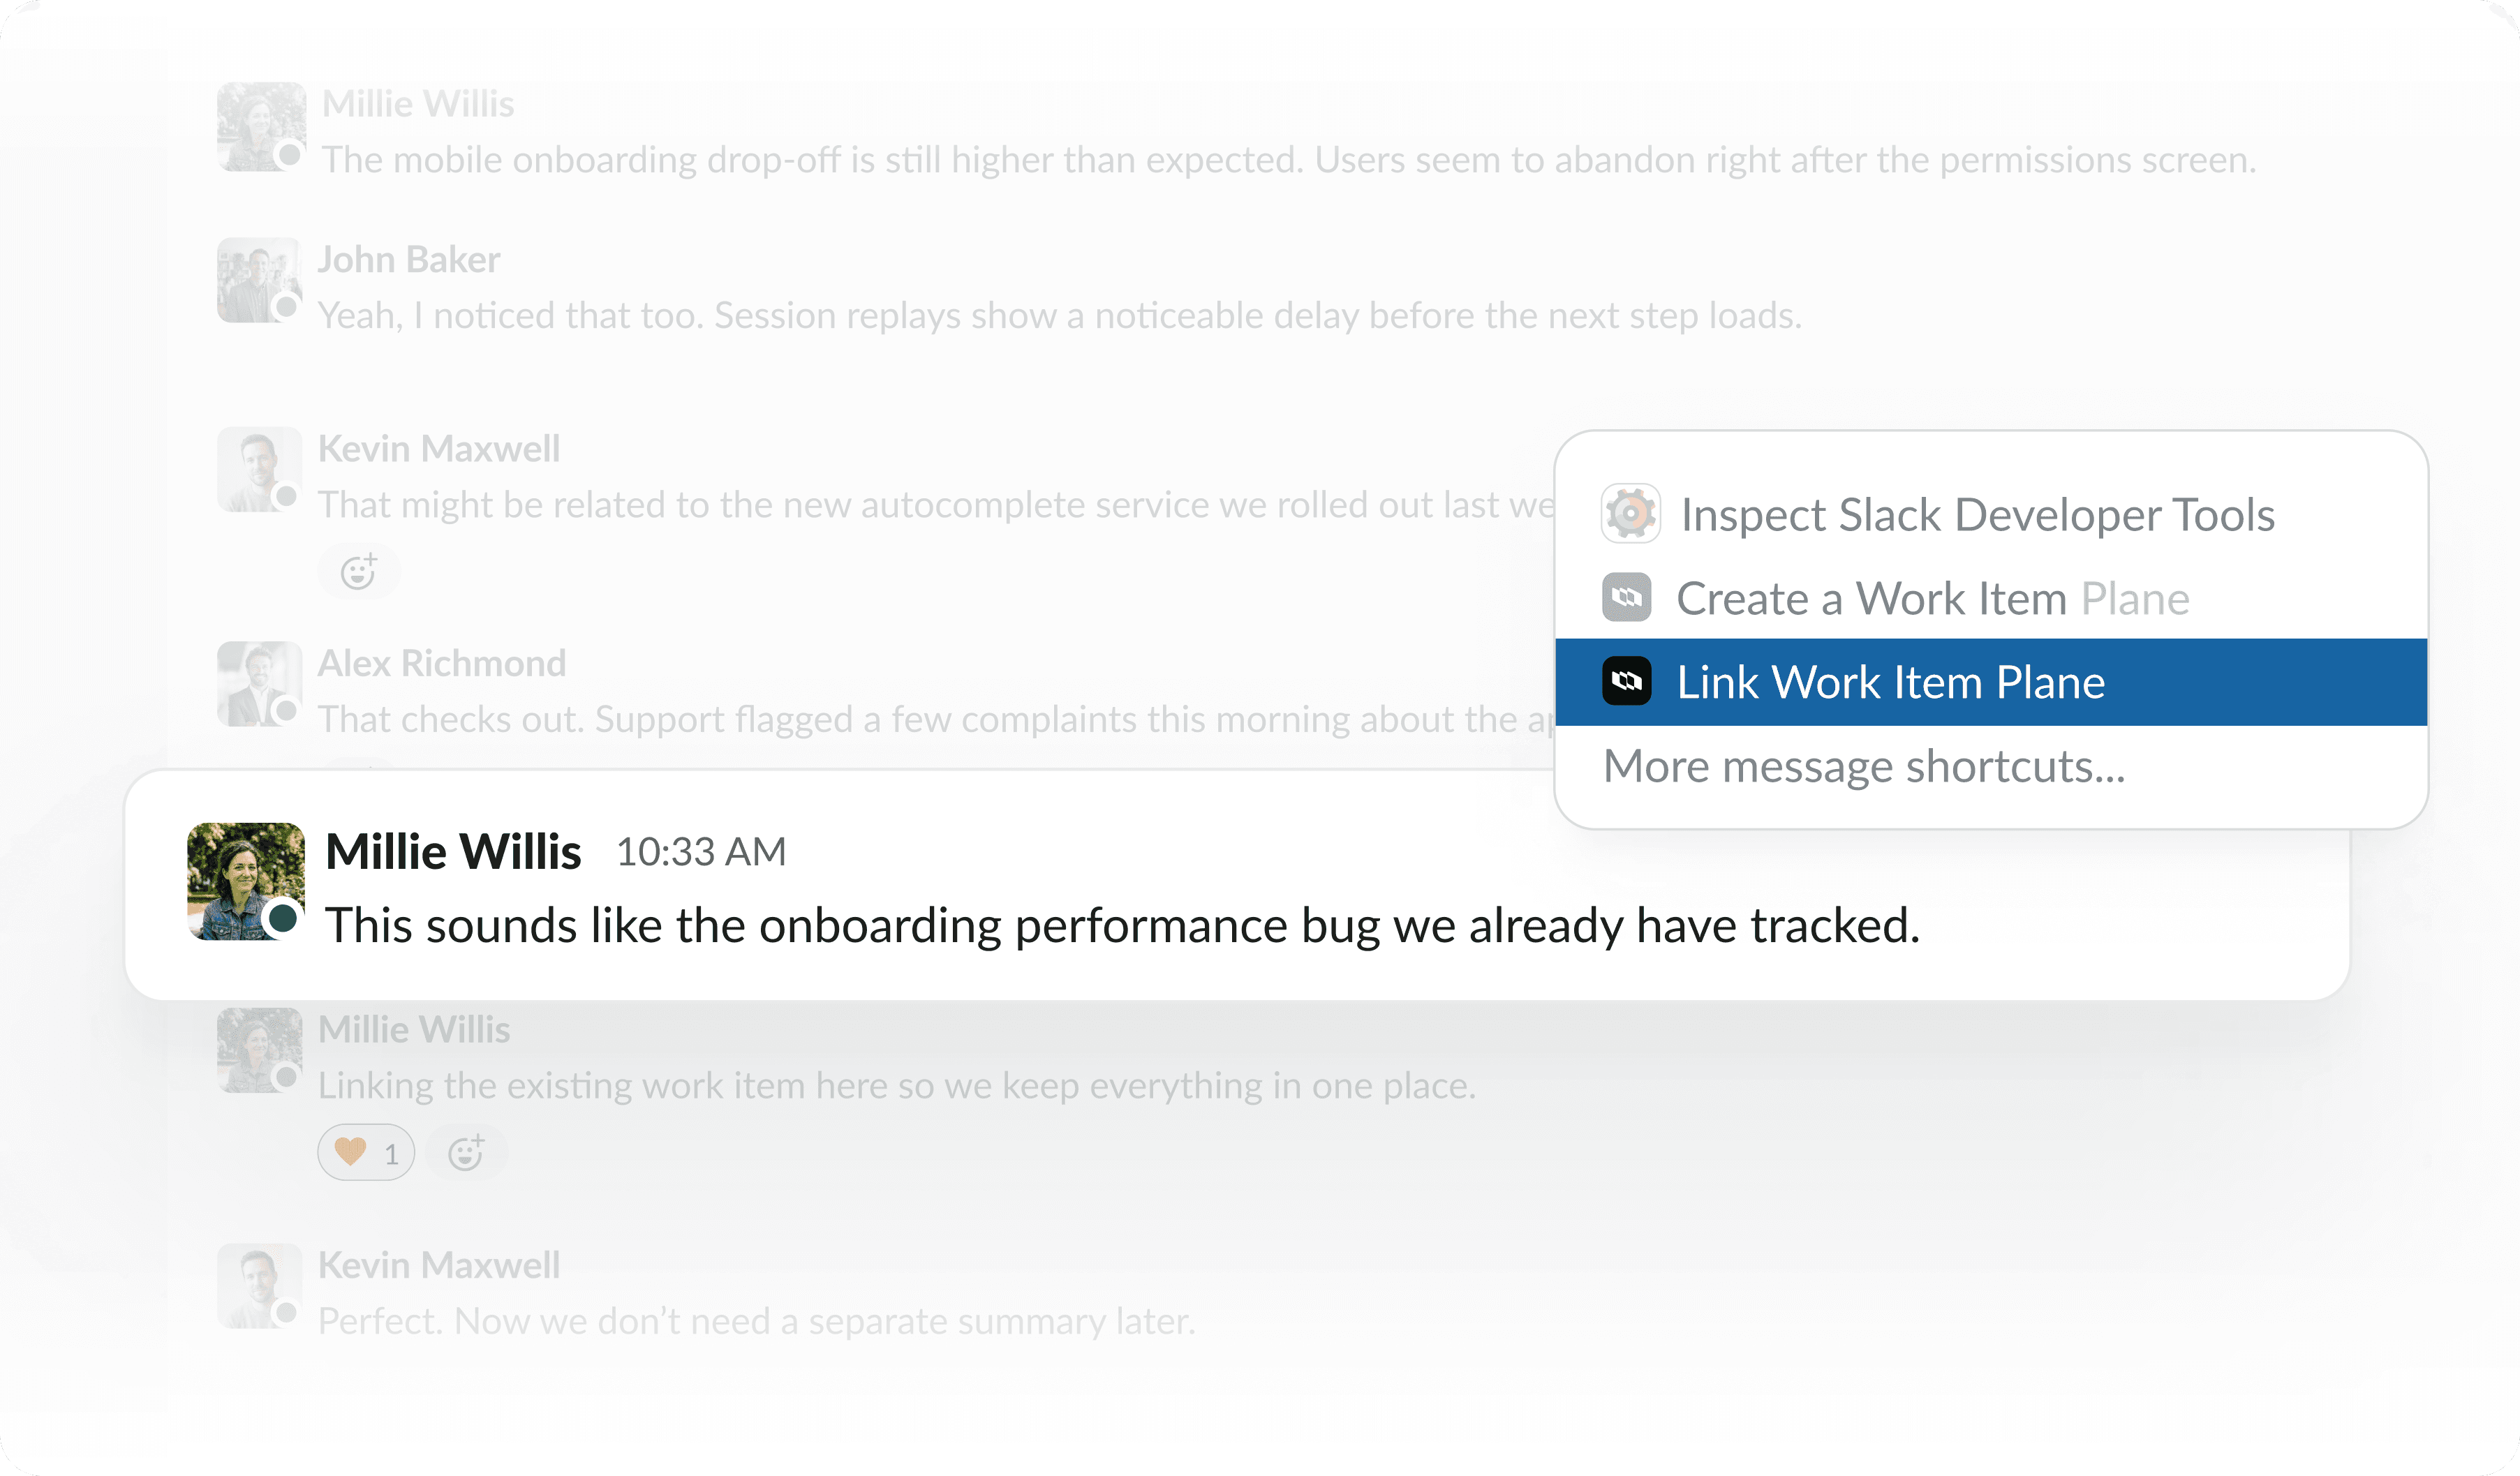Click the Plane app icon next to Create a Work Item
The image size is (2520, 1476).
point(1629,598)
